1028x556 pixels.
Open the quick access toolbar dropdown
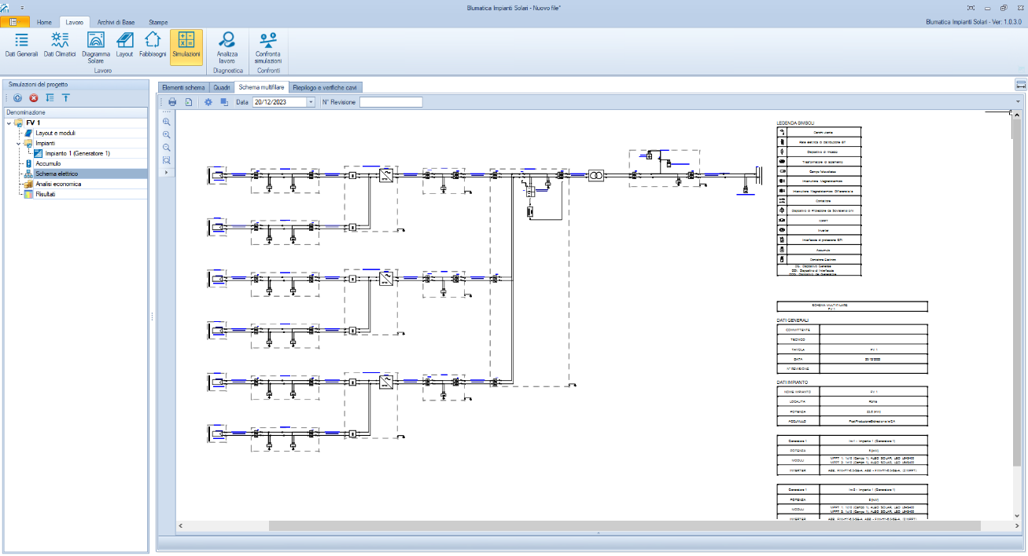click(22, 7)
